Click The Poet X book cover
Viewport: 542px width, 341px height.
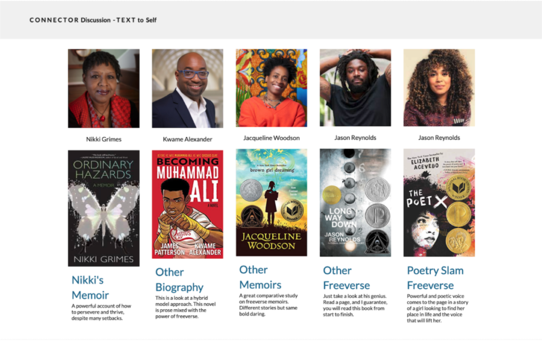(x=439, y=202)
